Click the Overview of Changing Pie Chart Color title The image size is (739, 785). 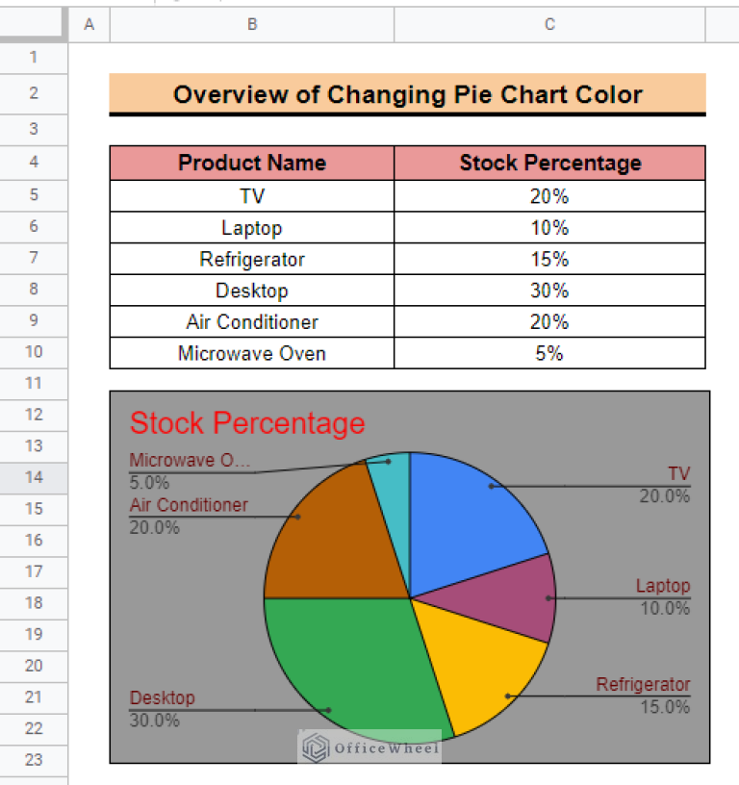408,93
